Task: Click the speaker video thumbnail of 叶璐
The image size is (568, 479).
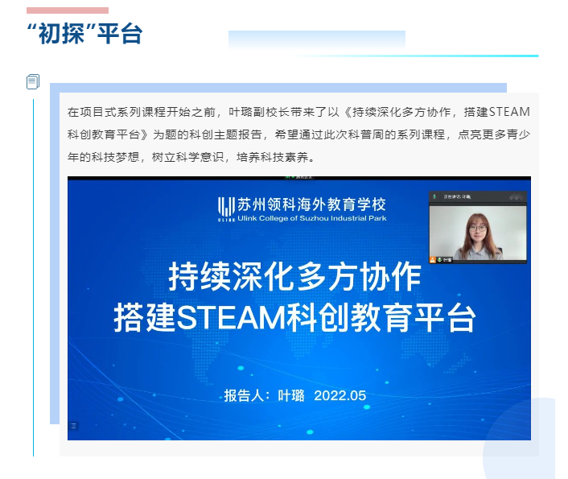Action: pyautogui.click(x=477, y=233)
